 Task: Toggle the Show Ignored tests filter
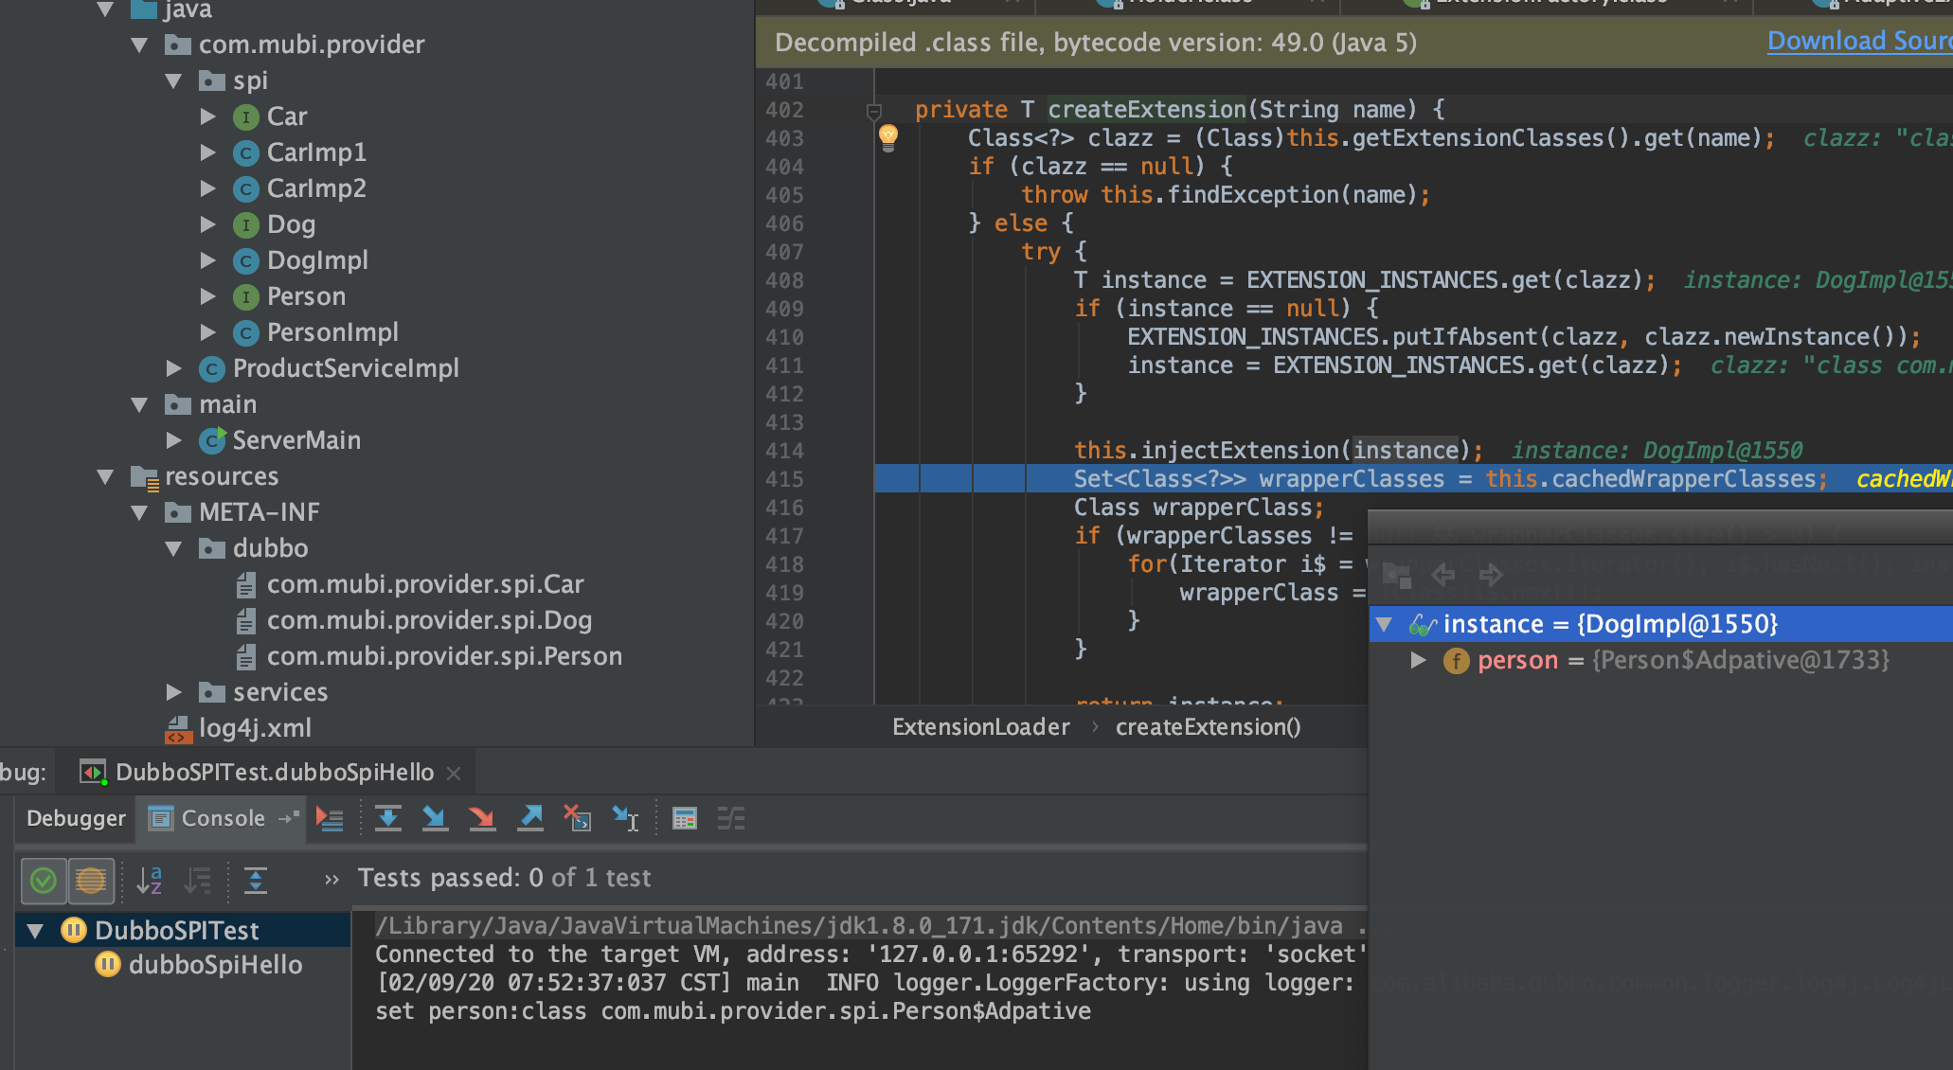91,881
